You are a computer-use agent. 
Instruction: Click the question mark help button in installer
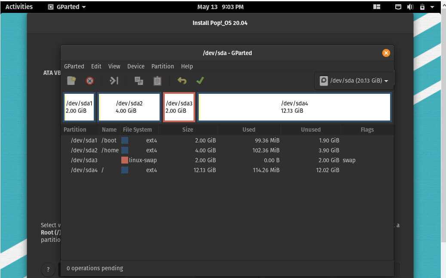(x=48, y=269)
